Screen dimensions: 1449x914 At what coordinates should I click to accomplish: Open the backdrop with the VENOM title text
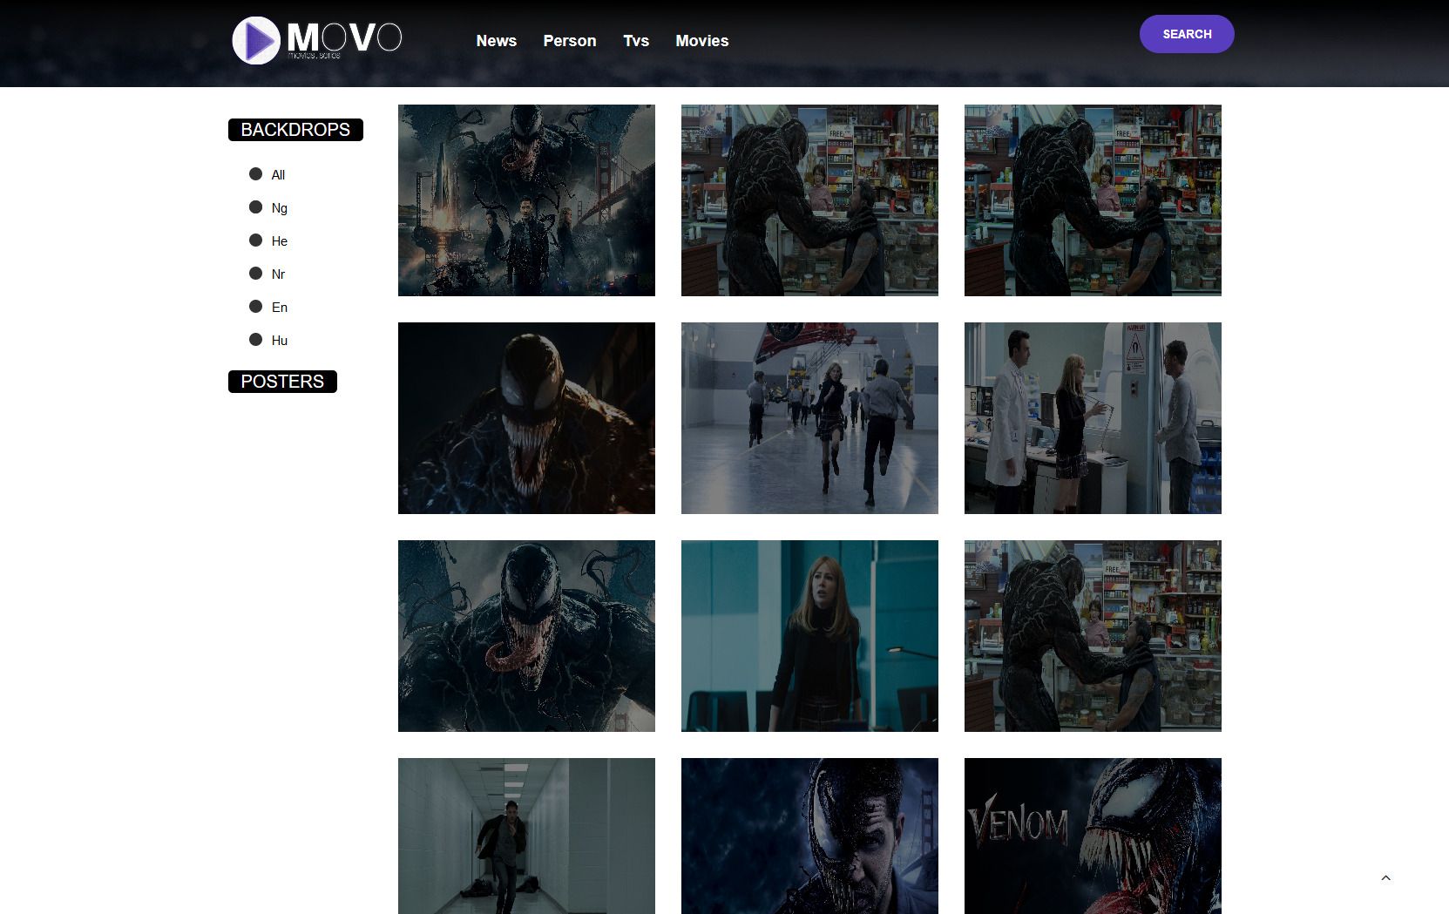coord(1093,836)
